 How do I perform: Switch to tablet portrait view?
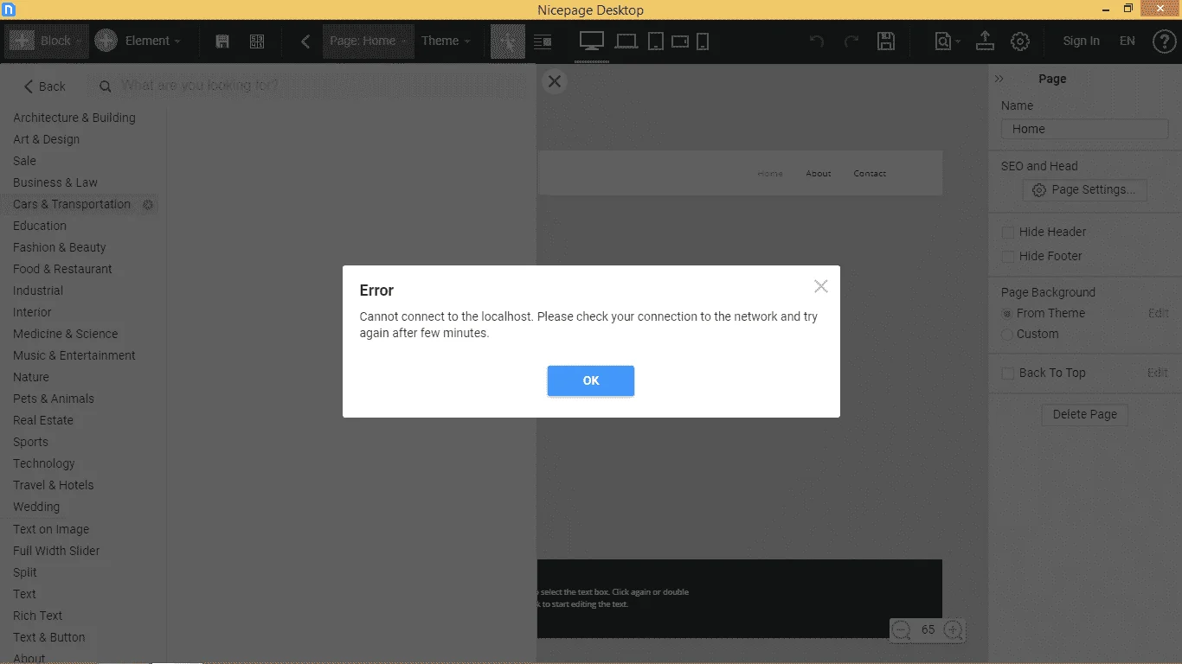[656, 41]
